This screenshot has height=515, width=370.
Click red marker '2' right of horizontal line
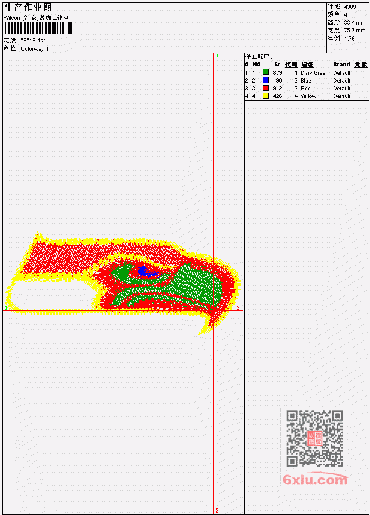(x=238, y=308)
